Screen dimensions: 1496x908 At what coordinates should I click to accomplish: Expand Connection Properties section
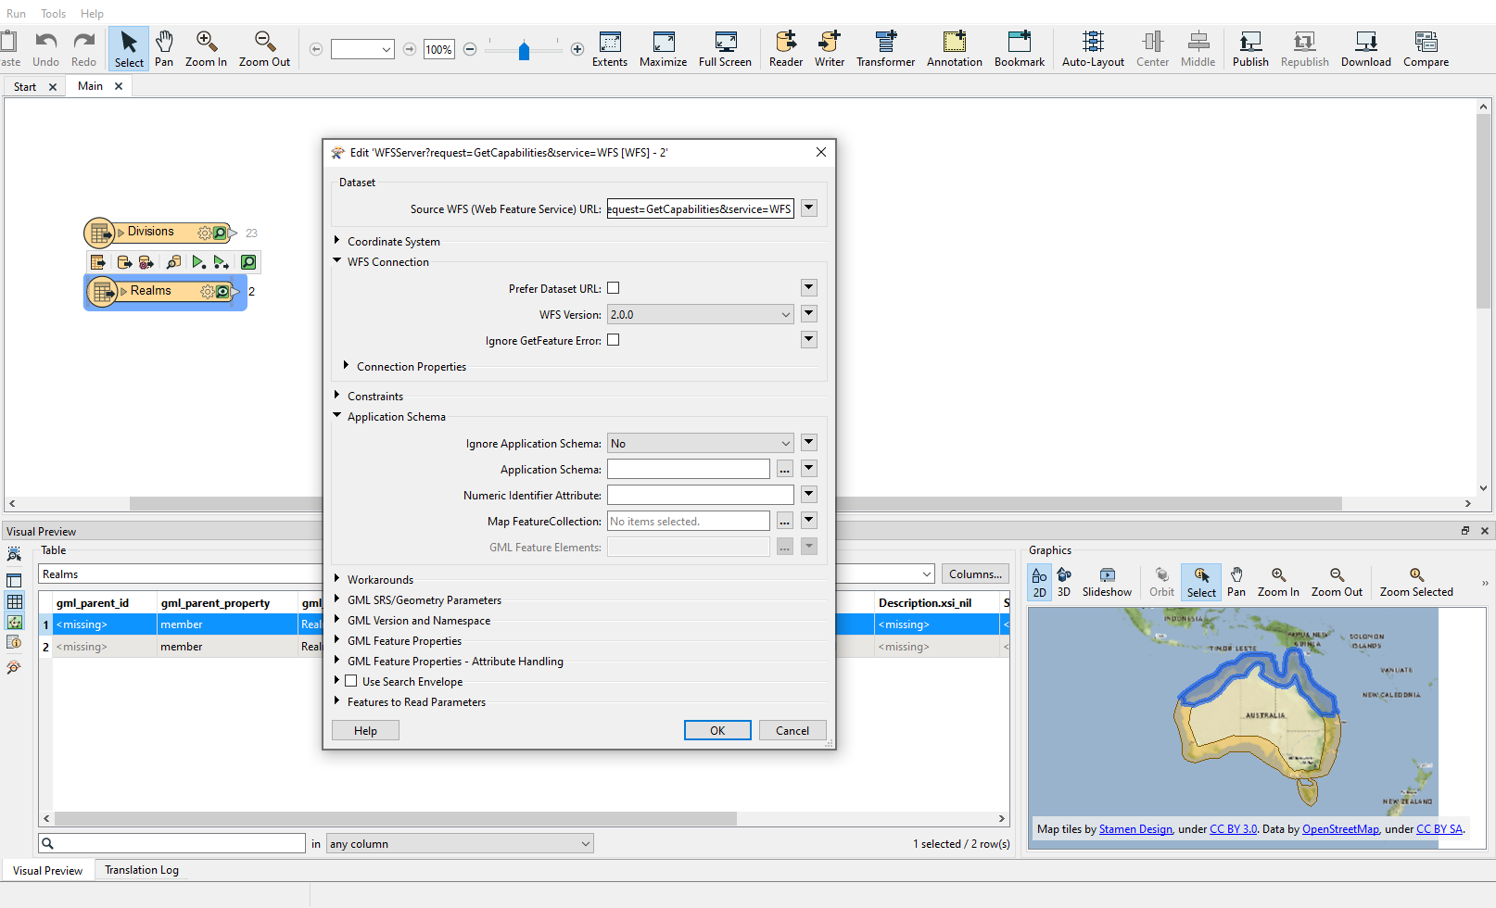click(347, 365)
